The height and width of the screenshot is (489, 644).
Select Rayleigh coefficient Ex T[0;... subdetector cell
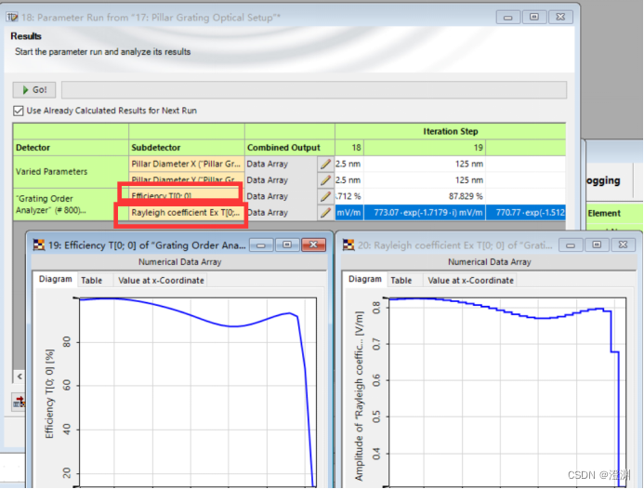click(x=187, y=213)
